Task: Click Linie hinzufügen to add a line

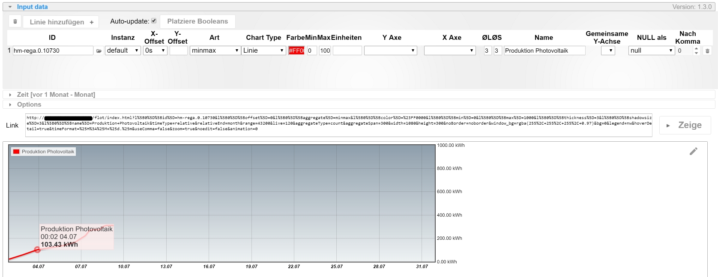Action: coord(61,22)
